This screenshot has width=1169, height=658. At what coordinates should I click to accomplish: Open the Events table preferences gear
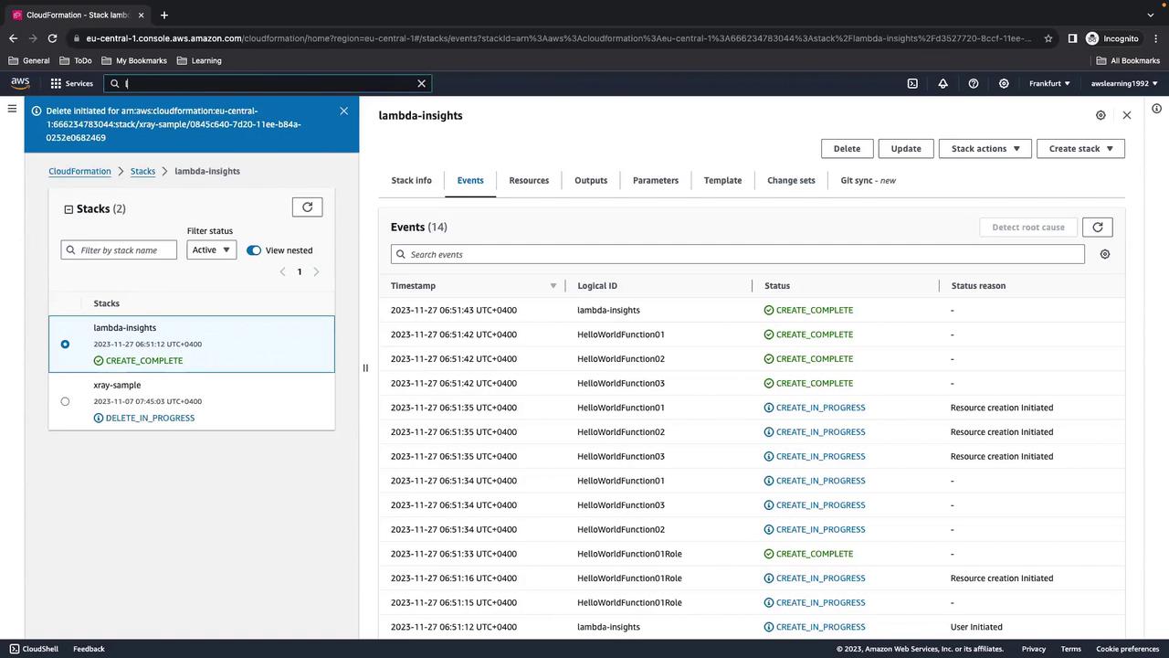[x=1105, y=254]
